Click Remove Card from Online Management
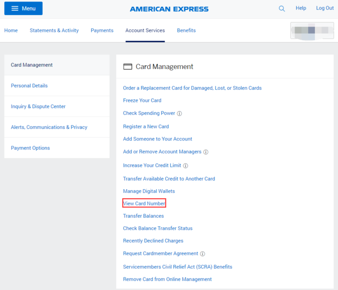Screen dimensions: 338x290 click(167, 279)
